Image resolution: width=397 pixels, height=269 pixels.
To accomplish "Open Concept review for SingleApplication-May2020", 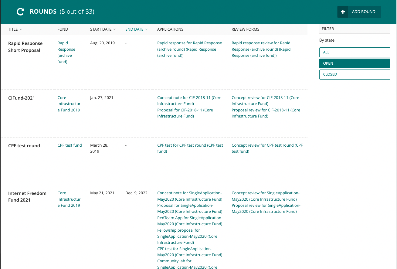I will click(265, 196).
